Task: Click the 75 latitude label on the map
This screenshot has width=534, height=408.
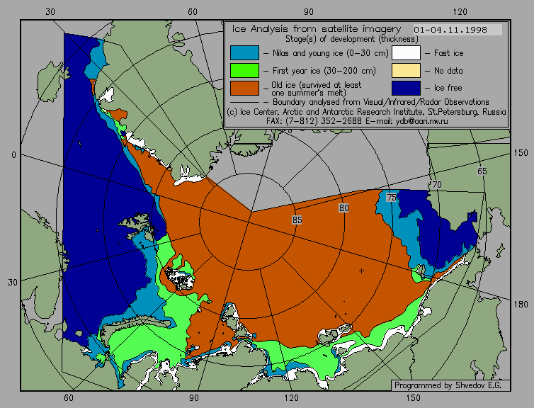Action: coord(392,197)
